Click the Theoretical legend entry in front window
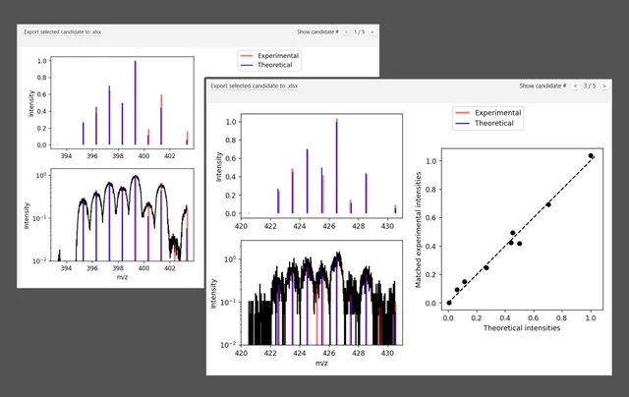The width and height of the screenshot is (629, 397). click(x=485, y=123)
